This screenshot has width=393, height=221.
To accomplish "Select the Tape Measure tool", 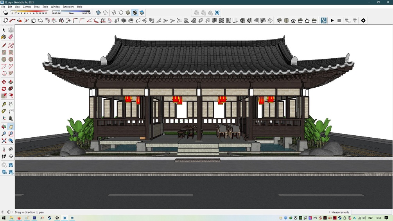I will tap(4, 104).
